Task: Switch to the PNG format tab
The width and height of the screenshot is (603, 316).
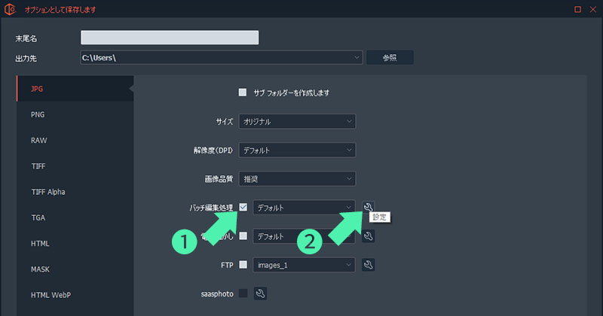Action: tap(38, 114)
